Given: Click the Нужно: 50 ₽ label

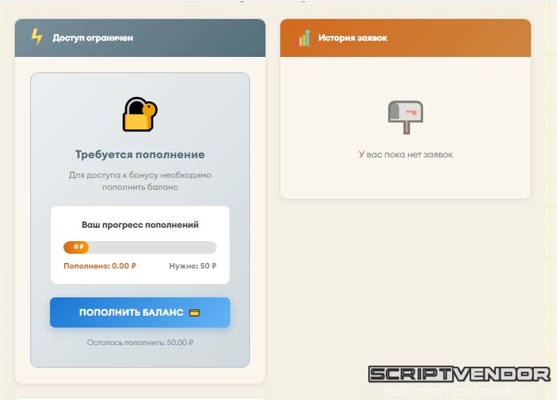Looking at the screenshot, I should [x=193, y=266].
